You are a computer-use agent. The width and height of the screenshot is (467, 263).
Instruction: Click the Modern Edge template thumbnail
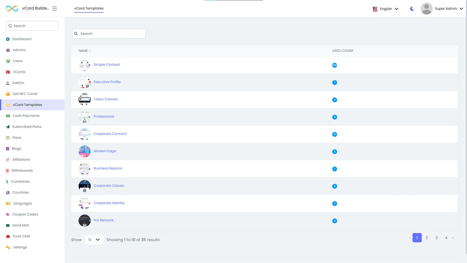coord(85,151)
